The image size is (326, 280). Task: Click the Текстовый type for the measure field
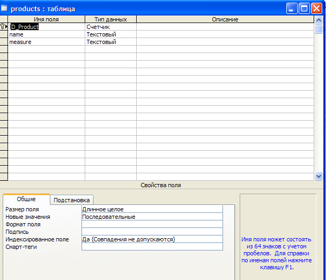[110, 42]
